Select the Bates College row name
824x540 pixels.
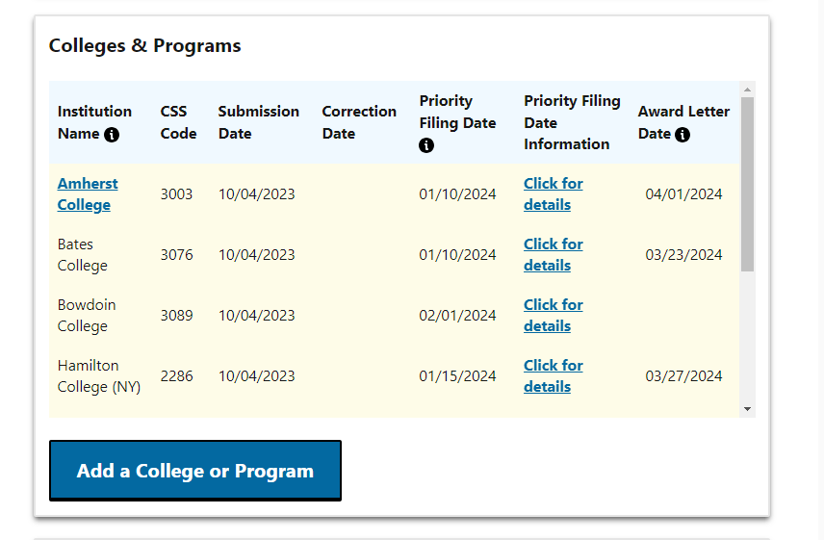82,255
